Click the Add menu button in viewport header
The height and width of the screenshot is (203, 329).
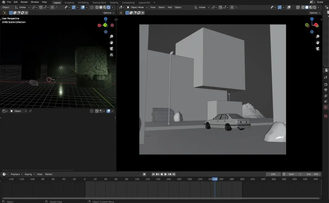(x=170, y=7)
